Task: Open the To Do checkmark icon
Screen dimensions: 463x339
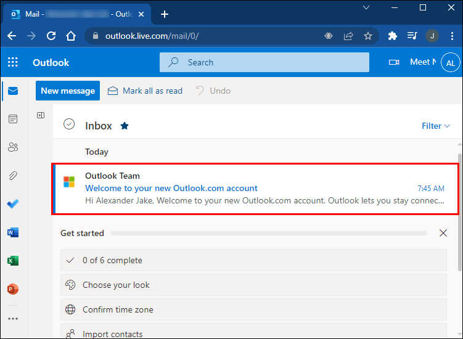Action: (13, 204)
